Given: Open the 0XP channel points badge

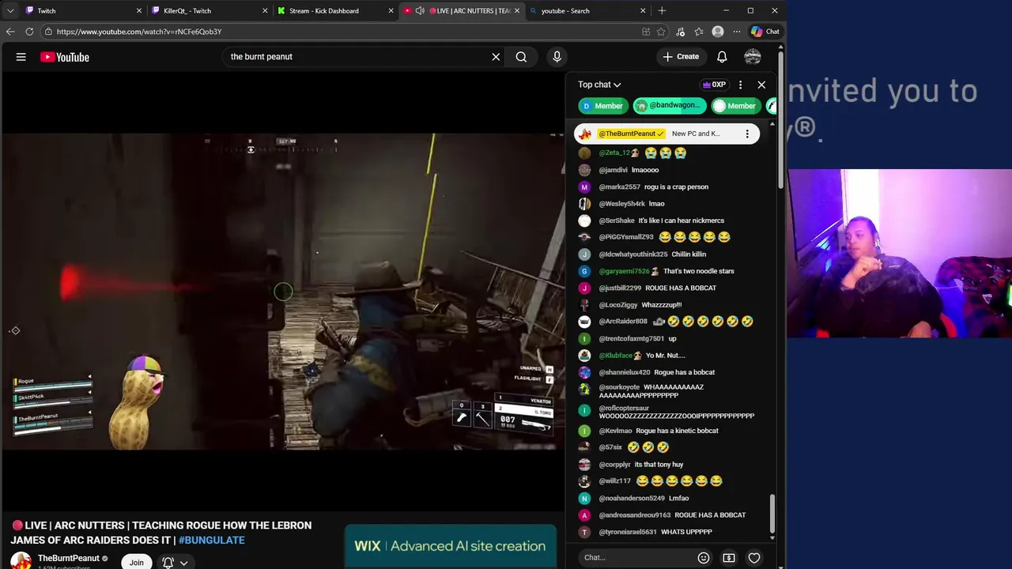Looking at the screenshot, I should (714, 85).
